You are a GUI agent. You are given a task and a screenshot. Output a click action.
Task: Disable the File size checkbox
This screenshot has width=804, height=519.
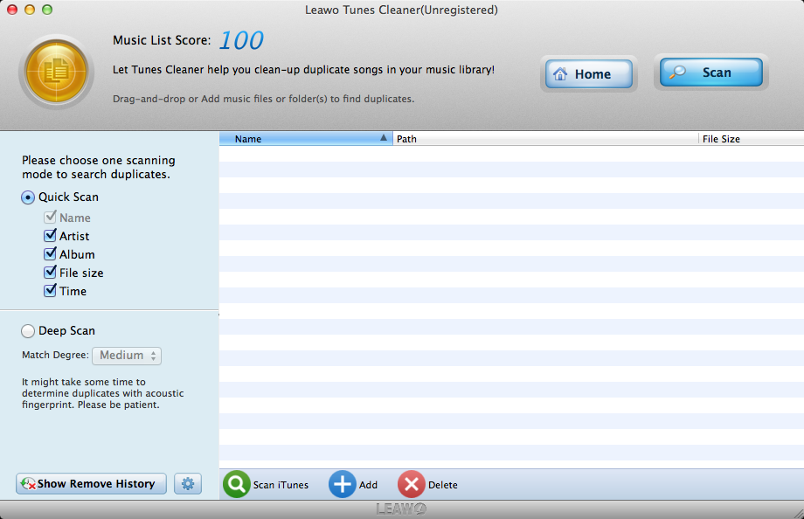[50, 273]
